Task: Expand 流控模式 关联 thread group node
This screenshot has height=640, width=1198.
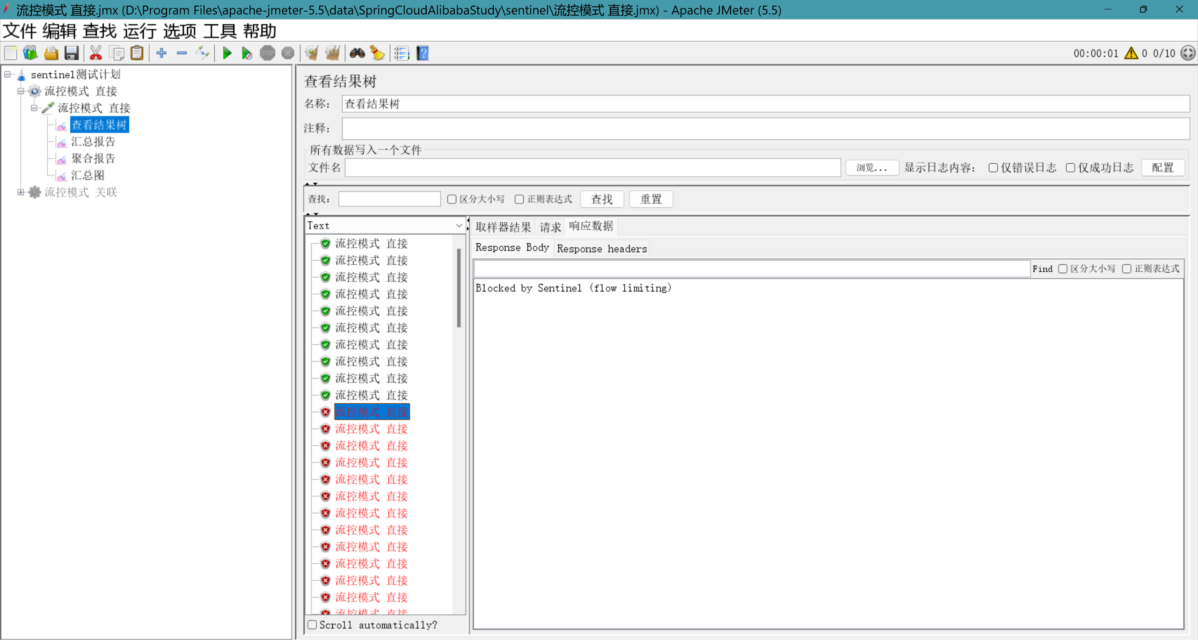Action: [x=21, y=192]
